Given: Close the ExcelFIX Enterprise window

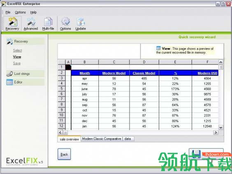Looking at the screenshot, I should pos(228,4).
